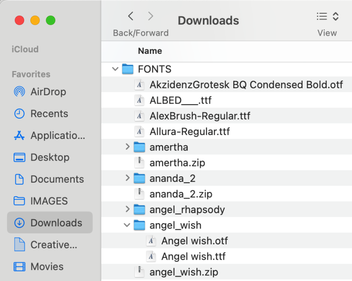352x281 pixels.
Task: Click the Forward arrow in toolbar
Action: point(151,17)
